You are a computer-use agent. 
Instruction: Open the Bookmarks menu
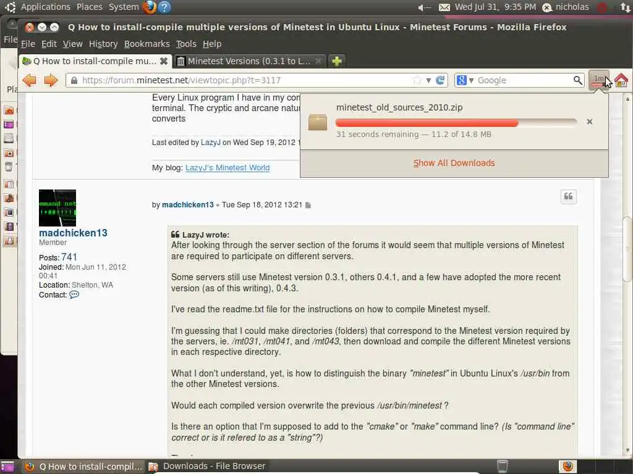pos(147,44)
